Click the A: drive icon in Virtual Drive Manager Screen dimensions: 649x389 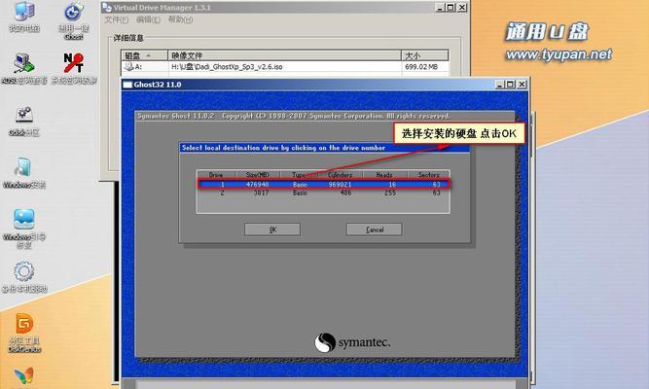[129, 67]
